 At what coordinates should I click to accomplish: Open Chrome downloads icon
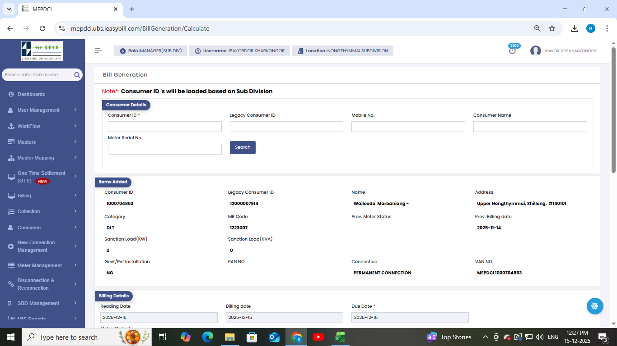(574, 28)
